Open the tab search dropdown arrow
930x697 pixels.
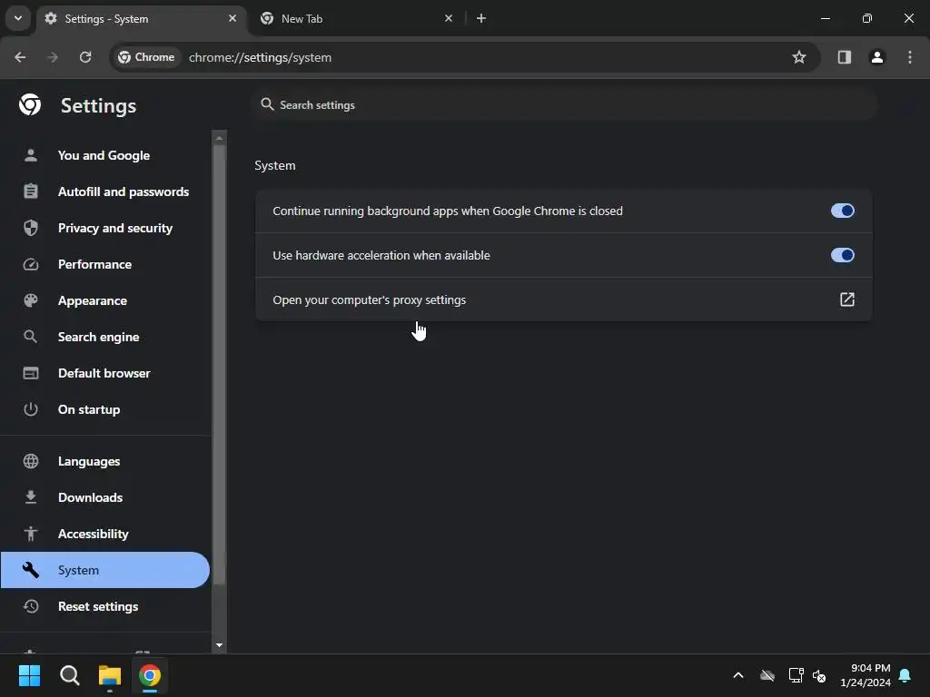(x=18, y=18)
